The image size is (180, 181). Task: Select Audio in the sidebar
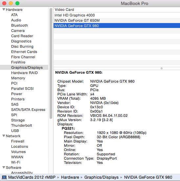(16, 20)
